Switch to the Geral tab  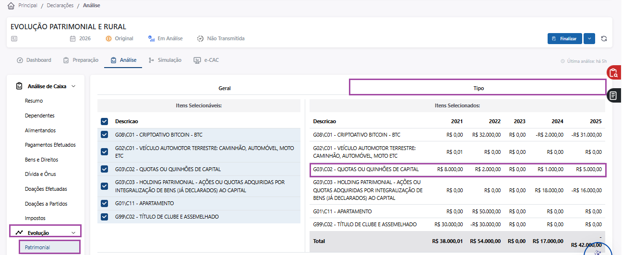tap(225, 88)
